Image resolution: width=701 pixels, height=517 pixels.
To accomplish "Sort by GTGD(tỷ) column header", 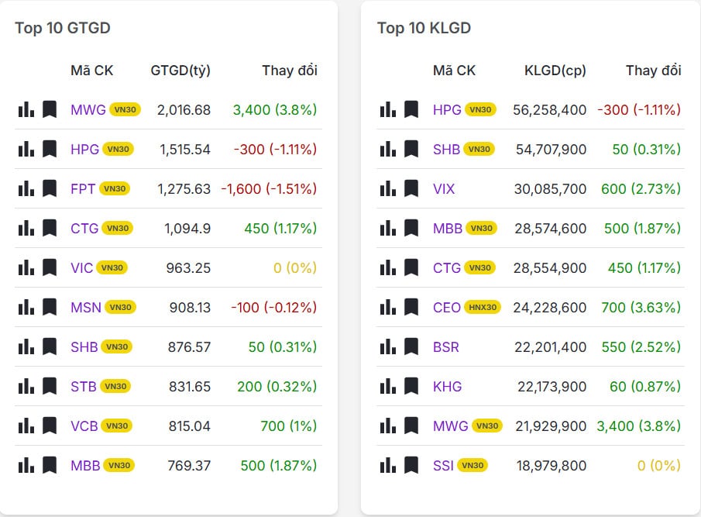I will 180,71.
